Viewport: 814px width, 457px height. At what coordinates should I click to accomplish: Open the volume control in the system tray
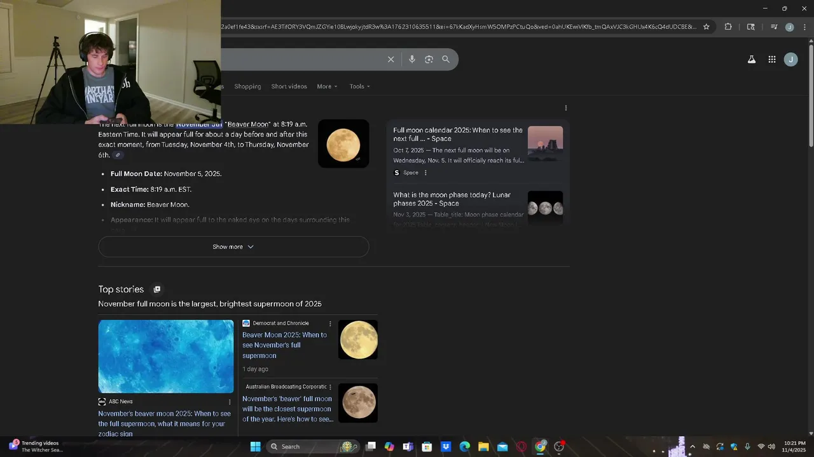point(771,447)
